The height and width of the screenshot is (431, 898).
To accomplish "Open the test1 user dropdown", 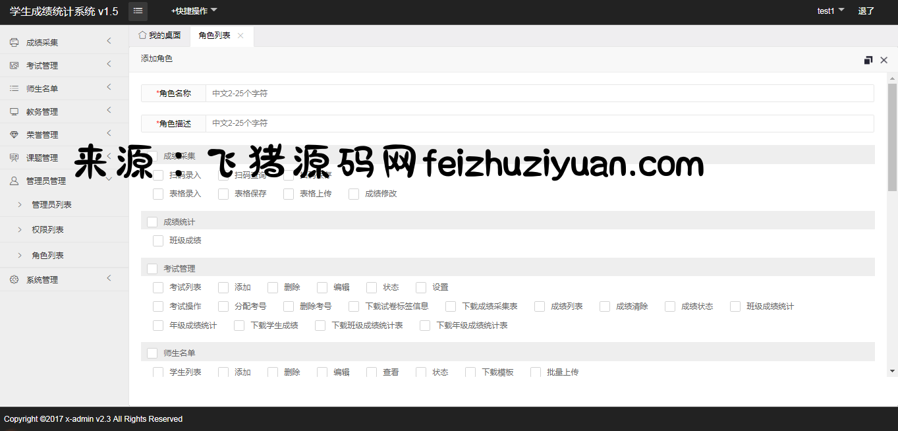I will pos(830,11).
